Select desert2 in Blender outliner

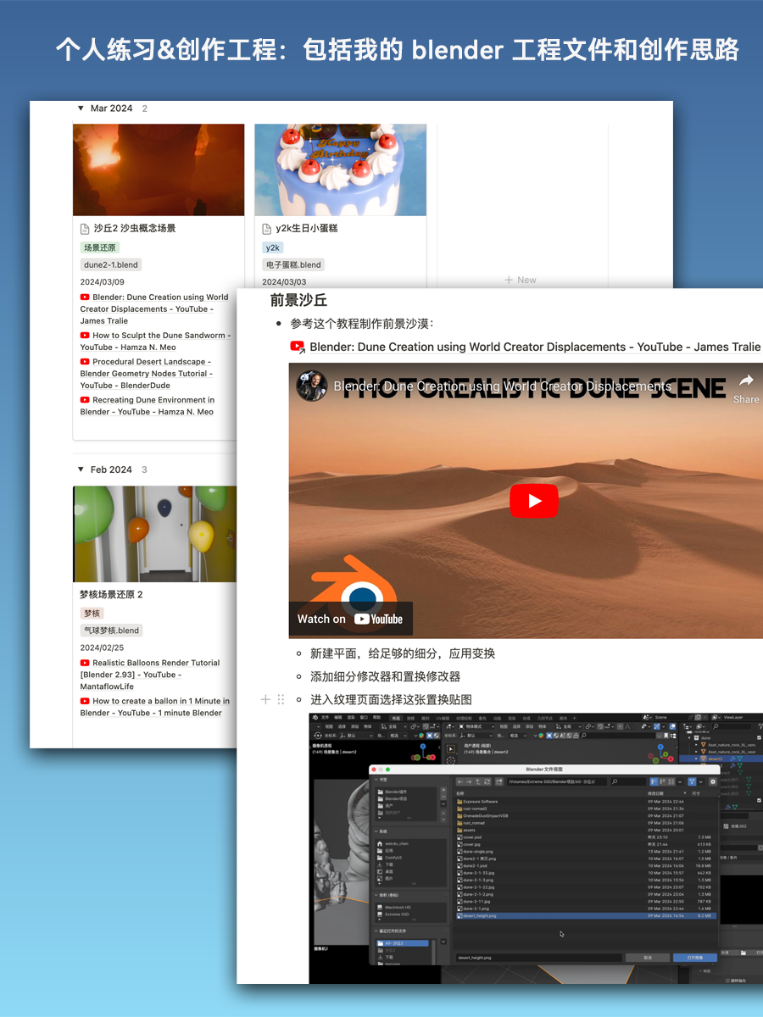[715, 759]
